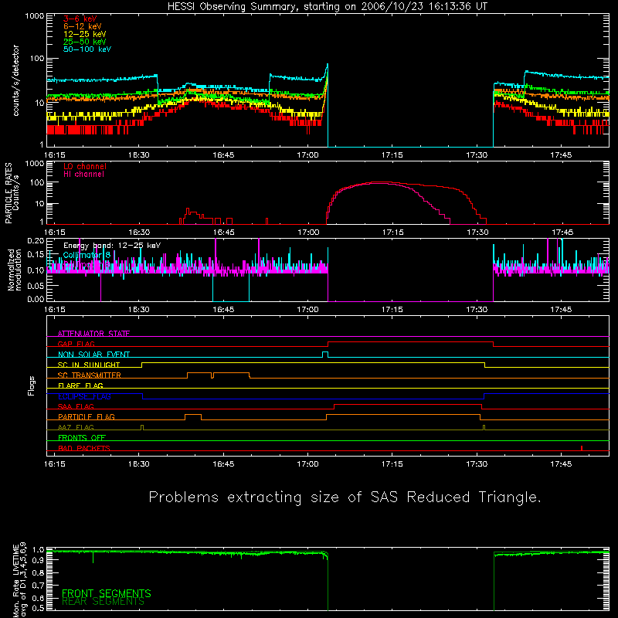Select the orange 6-12 keV legend label
The height and width of the screenshot is (618, 618).
[x=83, y=26]
